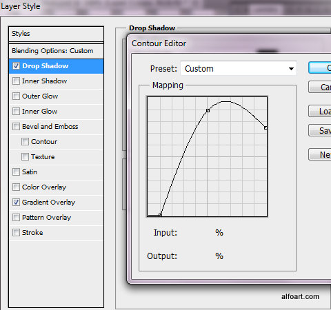
Task: Select Blending Options: Custom entry
Action: (x=56, y=51)
